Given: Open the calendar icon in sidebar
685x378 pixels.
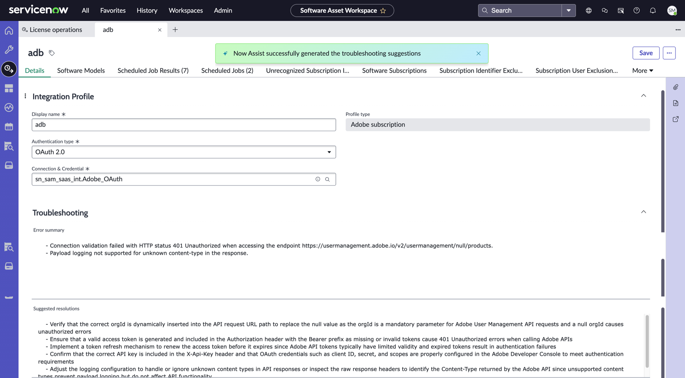Looking at the screenshot, I should [x=9, y=127].
